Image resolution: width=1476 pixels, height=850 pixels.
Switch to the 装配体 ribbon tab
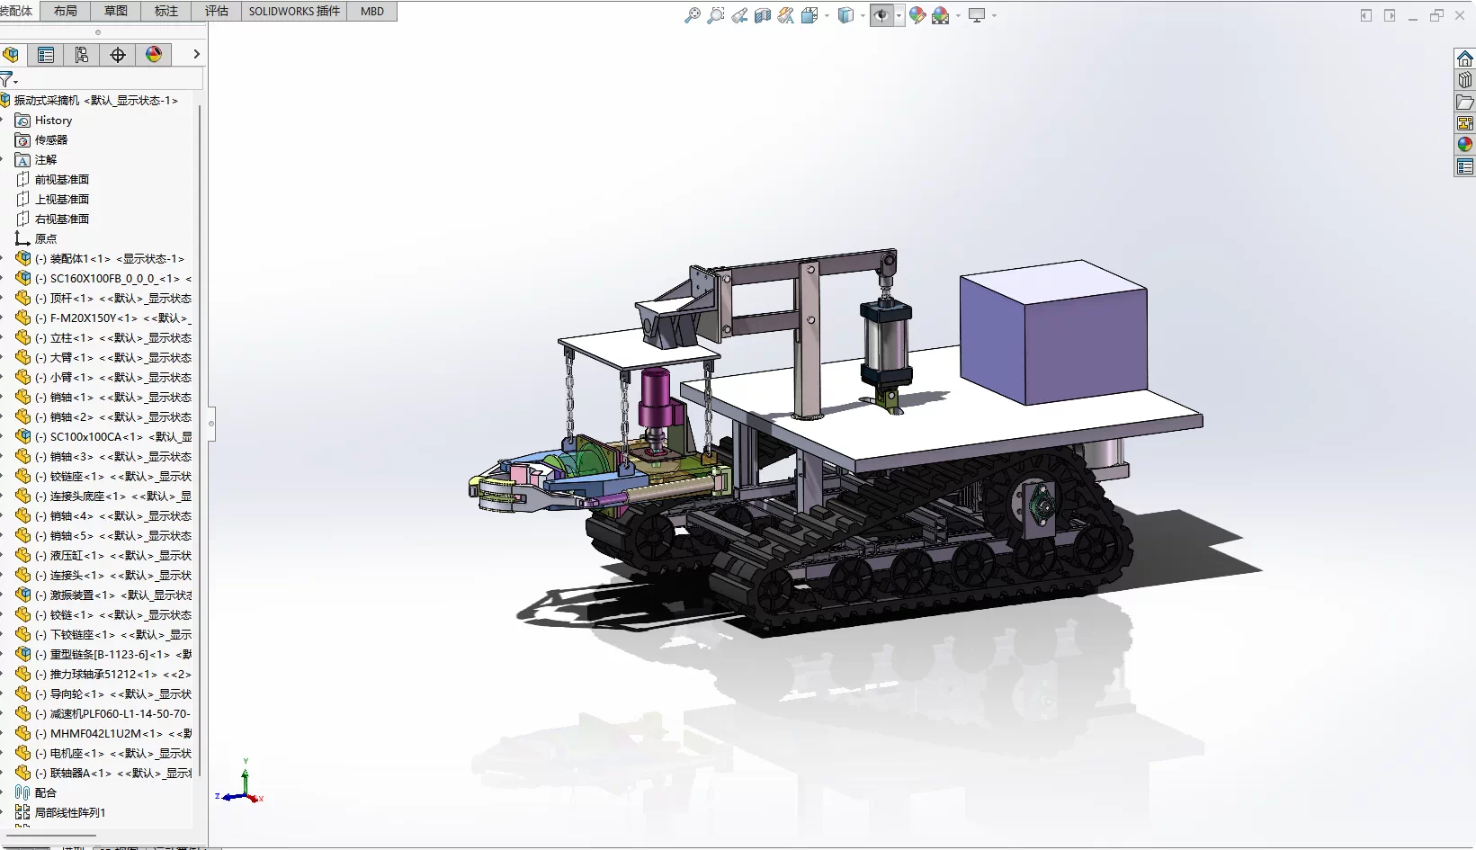(17, 11)
